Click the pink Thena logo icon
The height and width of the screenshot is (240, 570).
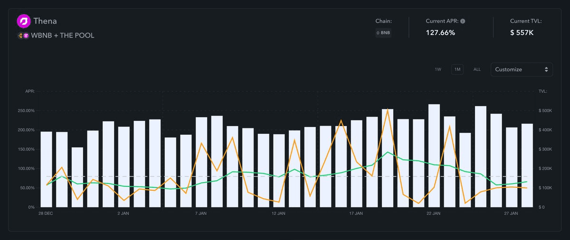pyautogui.click(x=23, y=21)
